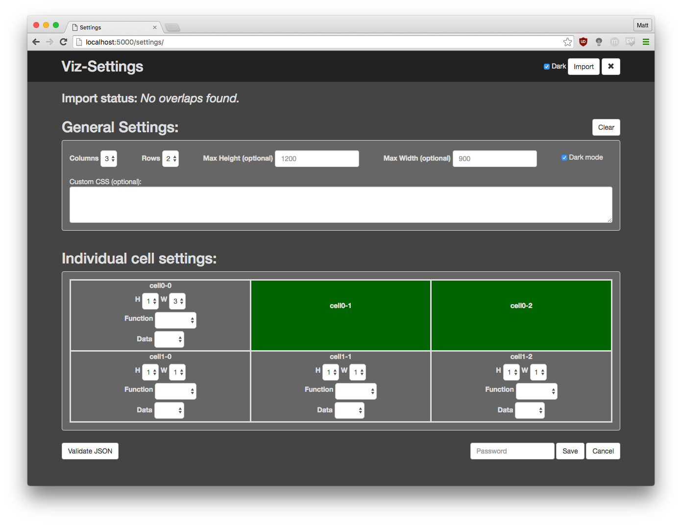Open cell1-1 Function dropdown
The image size is (682, 525).
pyautogui.click(x=356, y=391)
